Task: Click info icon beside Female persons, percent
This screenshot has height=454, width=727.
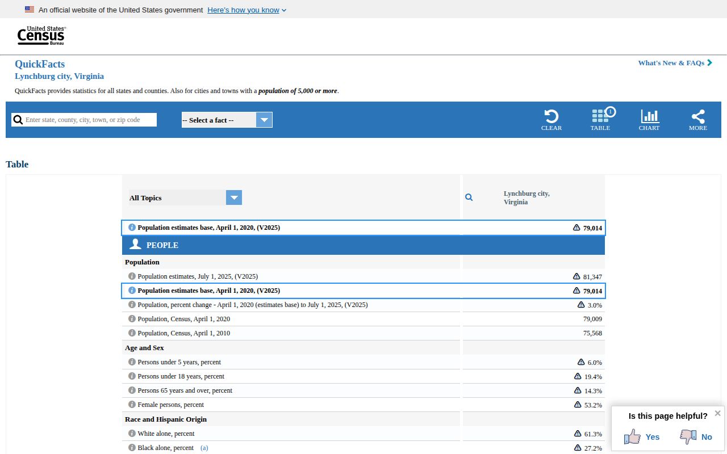Action: [x=132, y=405]
